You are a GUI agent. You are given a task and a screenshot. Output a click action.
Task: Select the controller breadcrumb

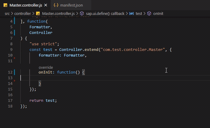pos(23,13)
